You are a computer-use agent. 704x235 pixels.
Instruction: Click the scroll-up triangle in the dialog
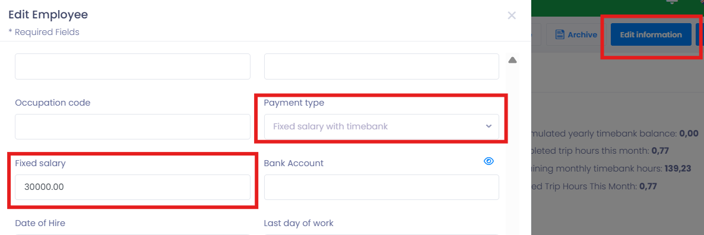512,60
